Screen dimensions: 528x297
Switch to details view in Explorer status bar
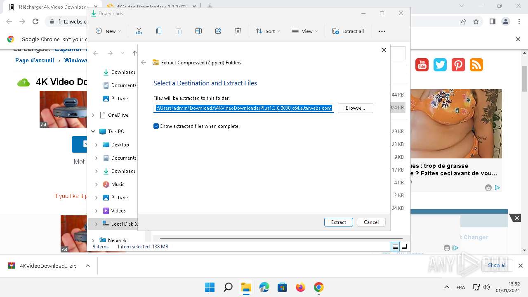coord(396,247)
